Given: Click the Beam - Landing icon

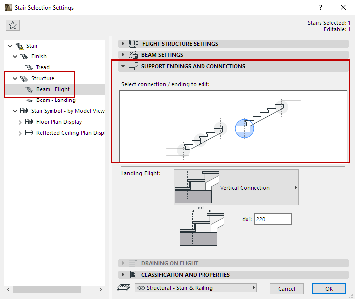Looking at the screenshot, I should (29, 100).
